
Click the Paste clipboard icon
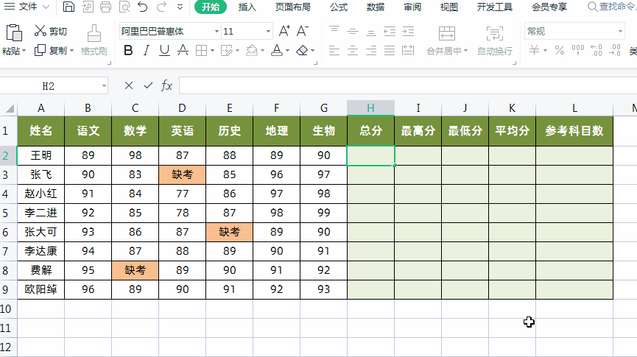coord(14,33)
